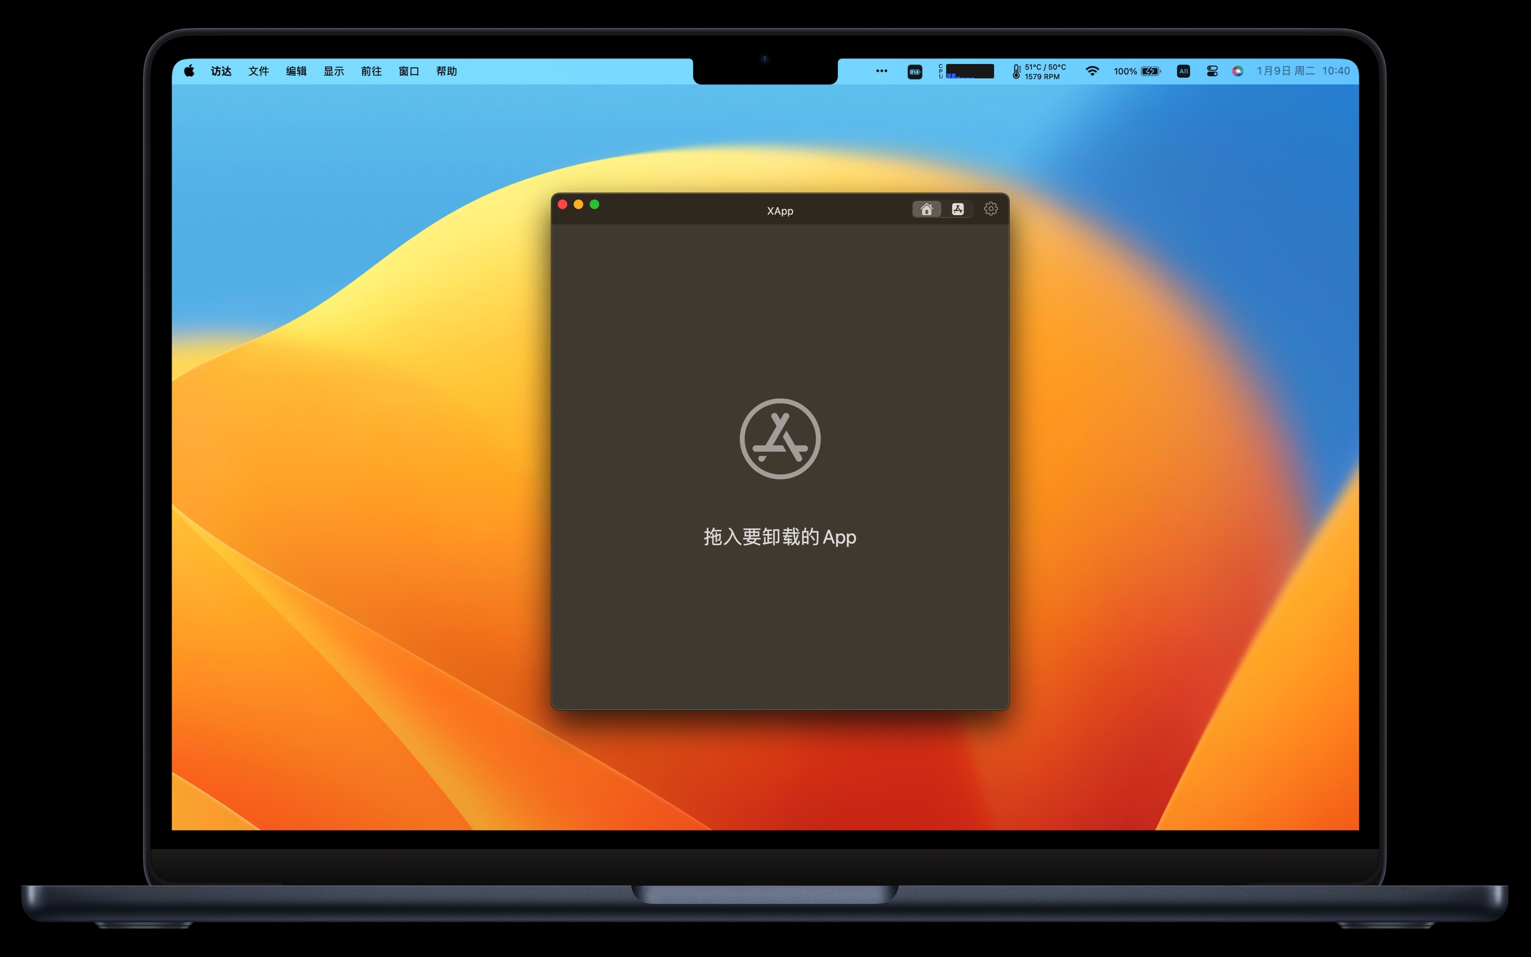Switch to the App Store list view
Image resolution: width=1531 pixels, height=957 pixels.
(957, 209)
